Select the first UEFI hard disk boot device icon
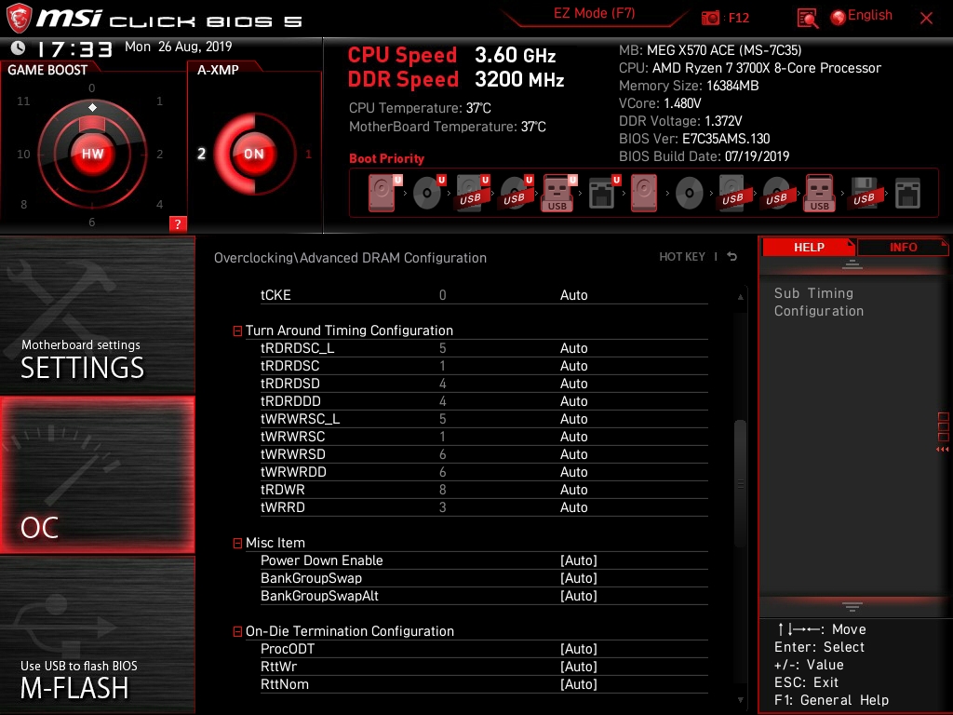The image size is (953, 715). click(x=384, y=193)
